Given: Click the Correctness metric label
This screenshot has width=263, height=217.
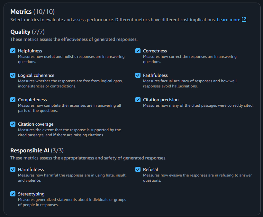Looking at the screenshot, I should (155, 51).
